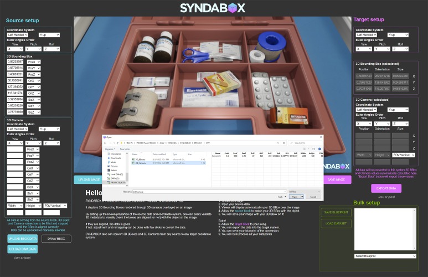Click the DRAW BBOX button
This screenshot has height=277, width=428.
coord(56,238)
